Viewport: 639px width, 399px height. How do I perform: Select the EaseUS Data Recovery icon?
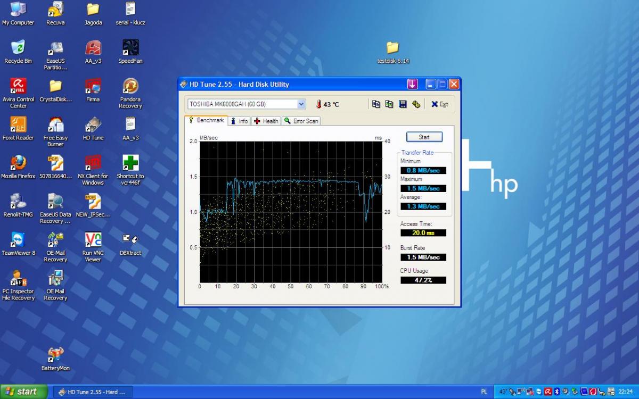(x=55, y=209)
